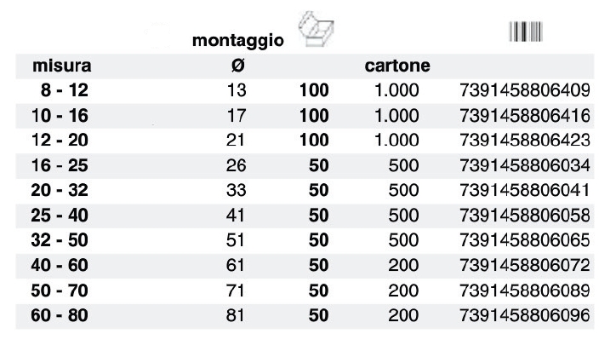Select barcode number 7391458806058

[524, 216]
